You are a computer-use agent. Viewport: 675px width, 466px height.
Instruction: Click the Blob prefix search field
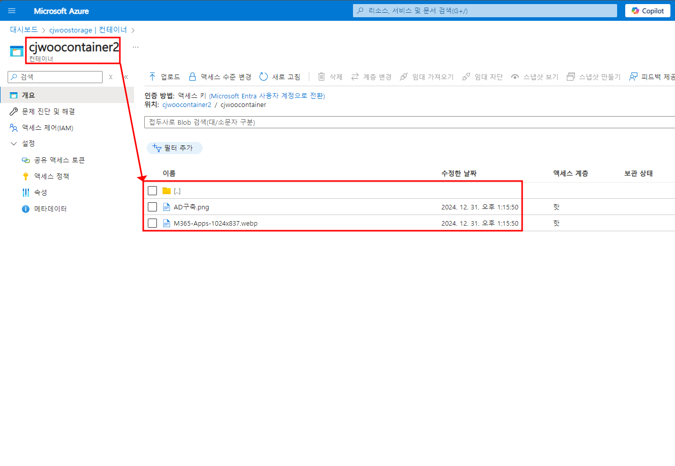[x=409, y=122]
